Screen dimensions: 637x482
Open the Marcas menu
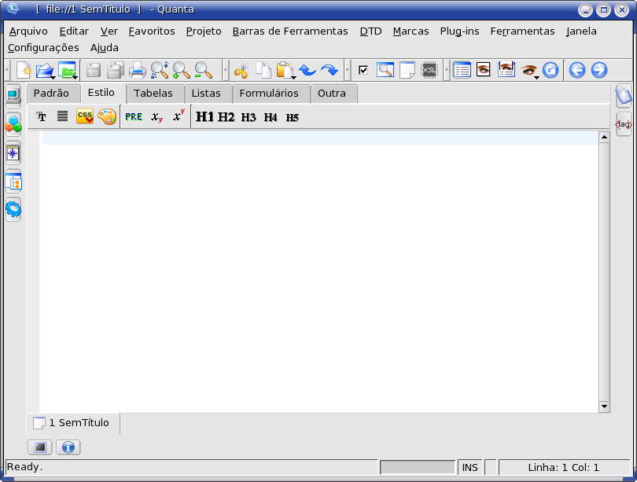pos(411,31)
